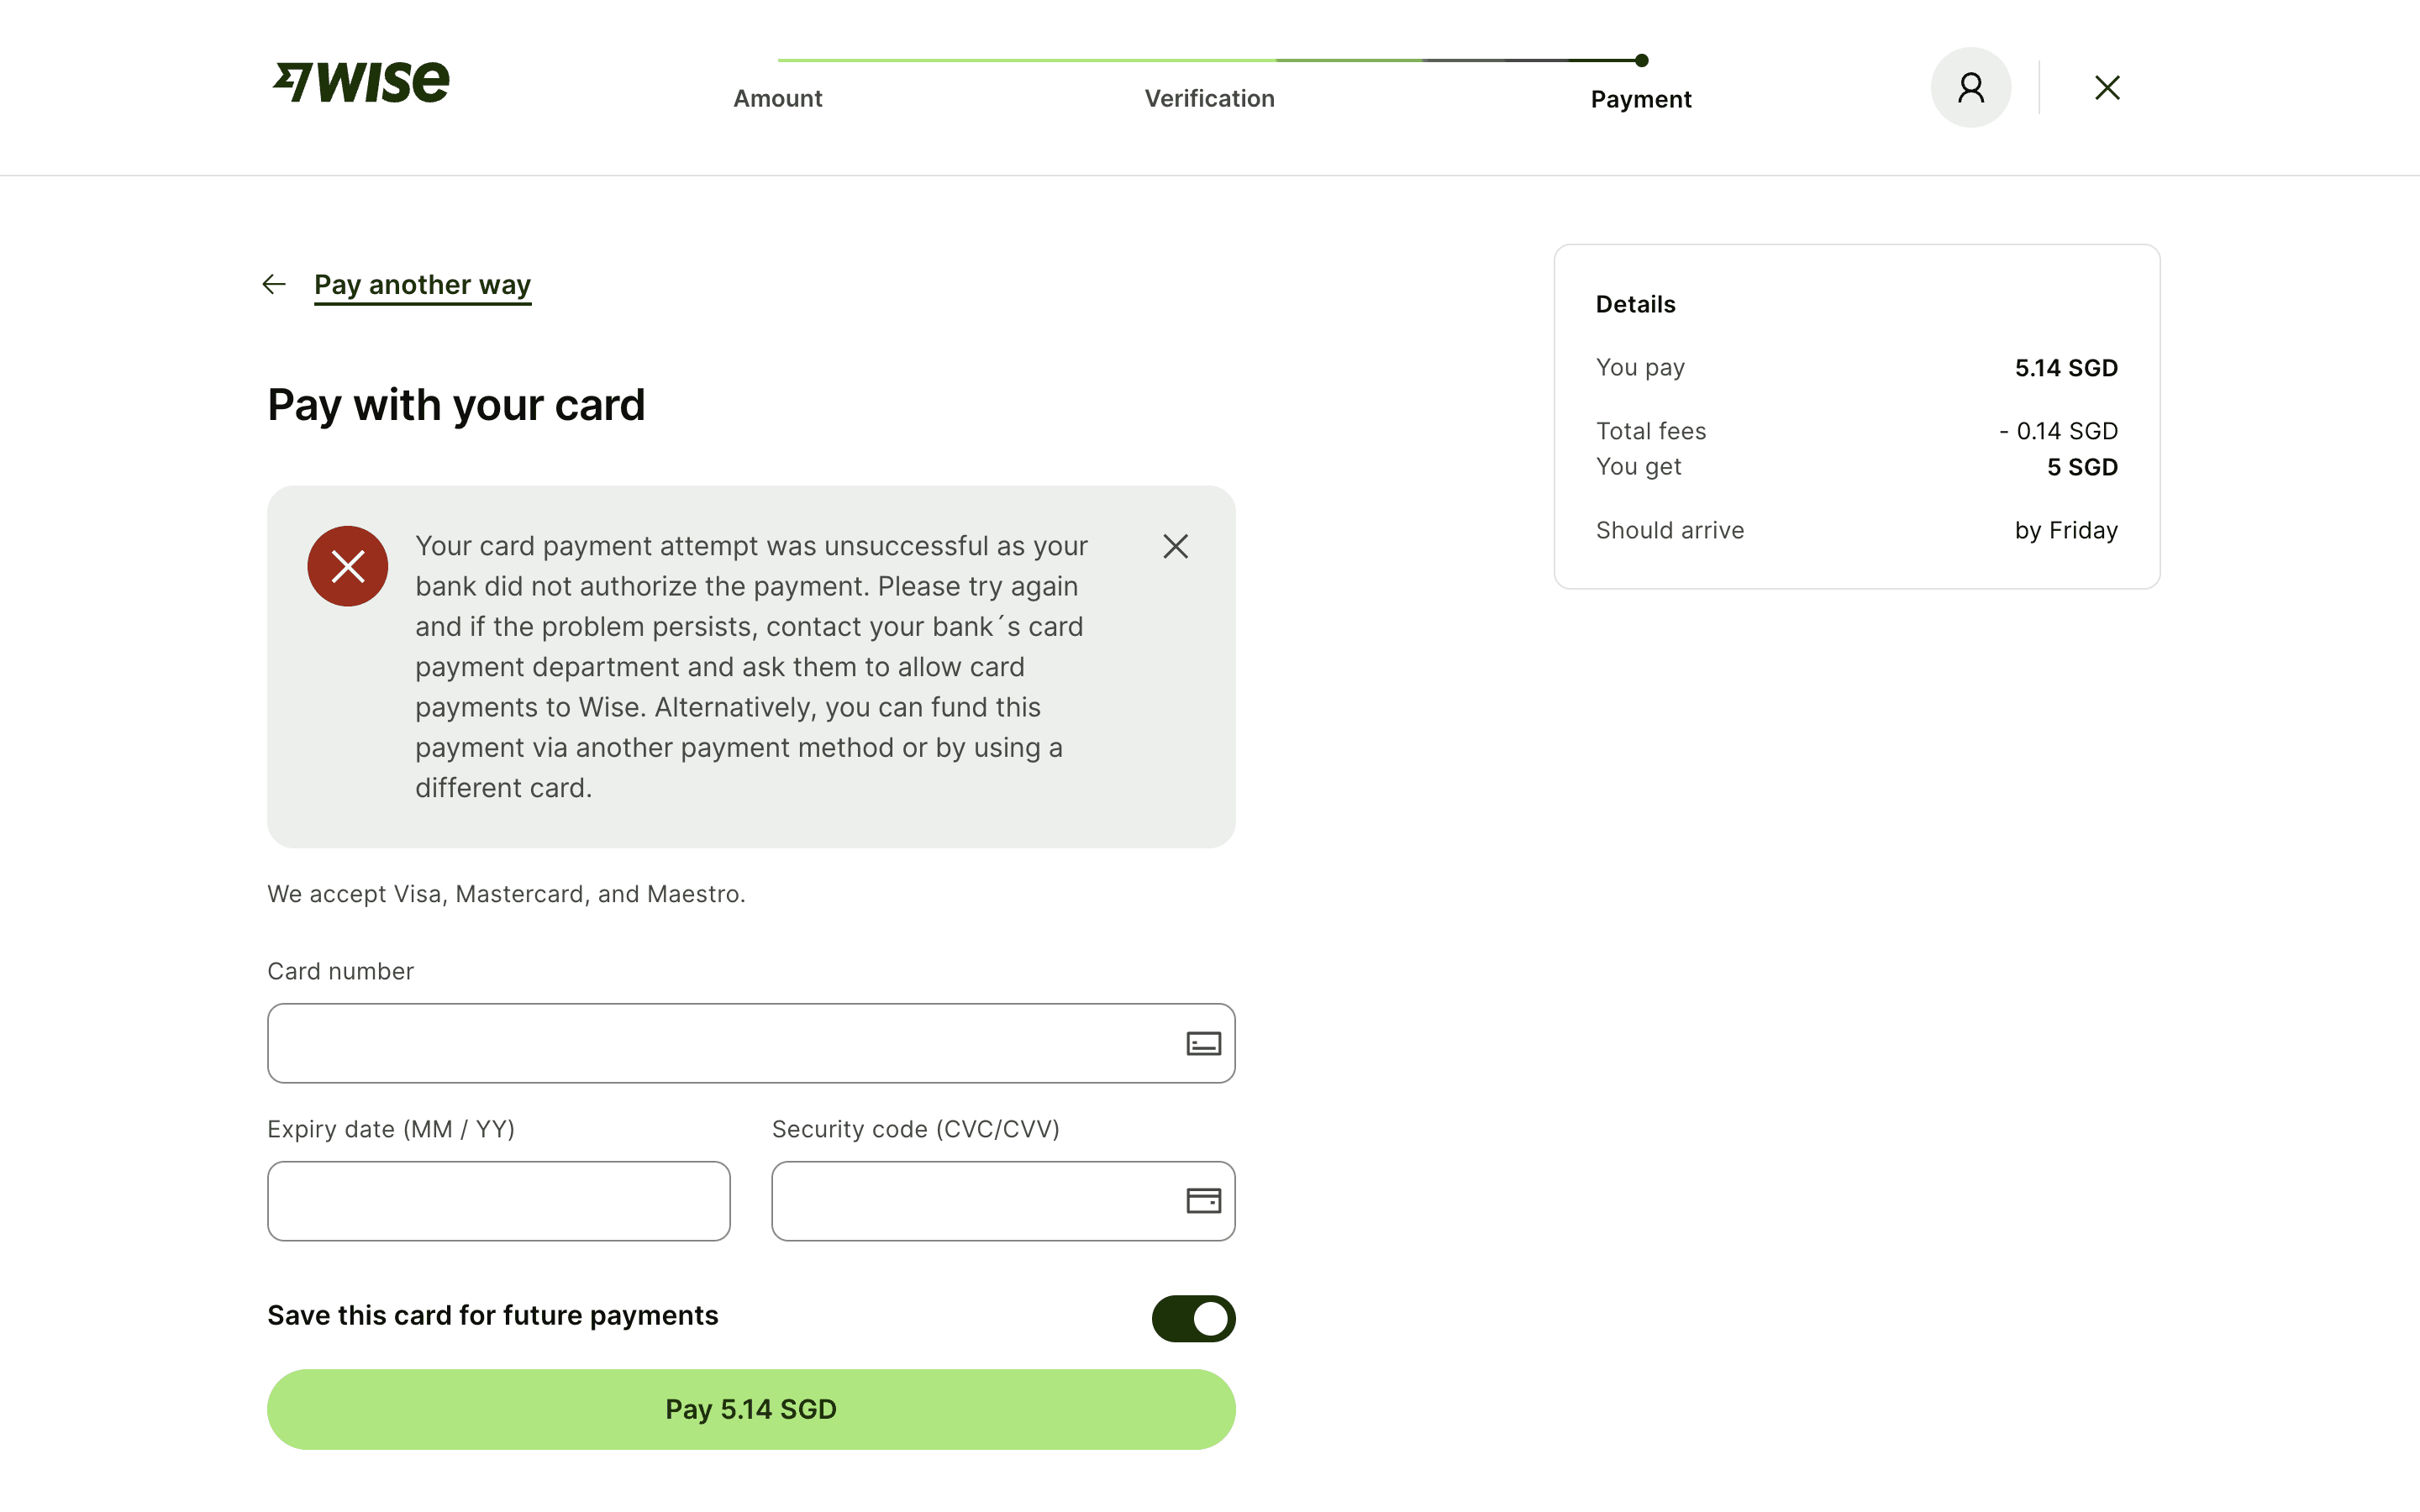Click the card icon in Card number field
Screen dimensions: 2420x1512
1203,1044
